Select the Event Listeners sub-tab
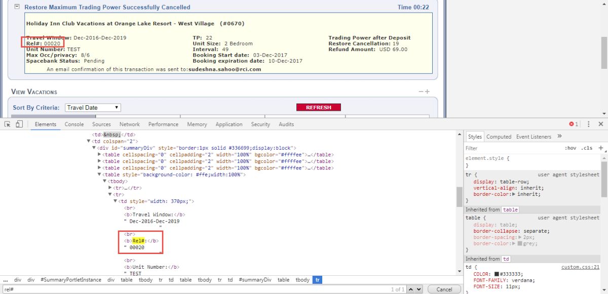This screenshot has height=294, width=608. 534,137
